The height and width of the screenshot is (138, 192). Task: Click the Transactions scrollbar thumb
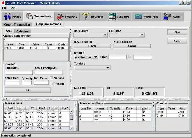tap(72, 117)
